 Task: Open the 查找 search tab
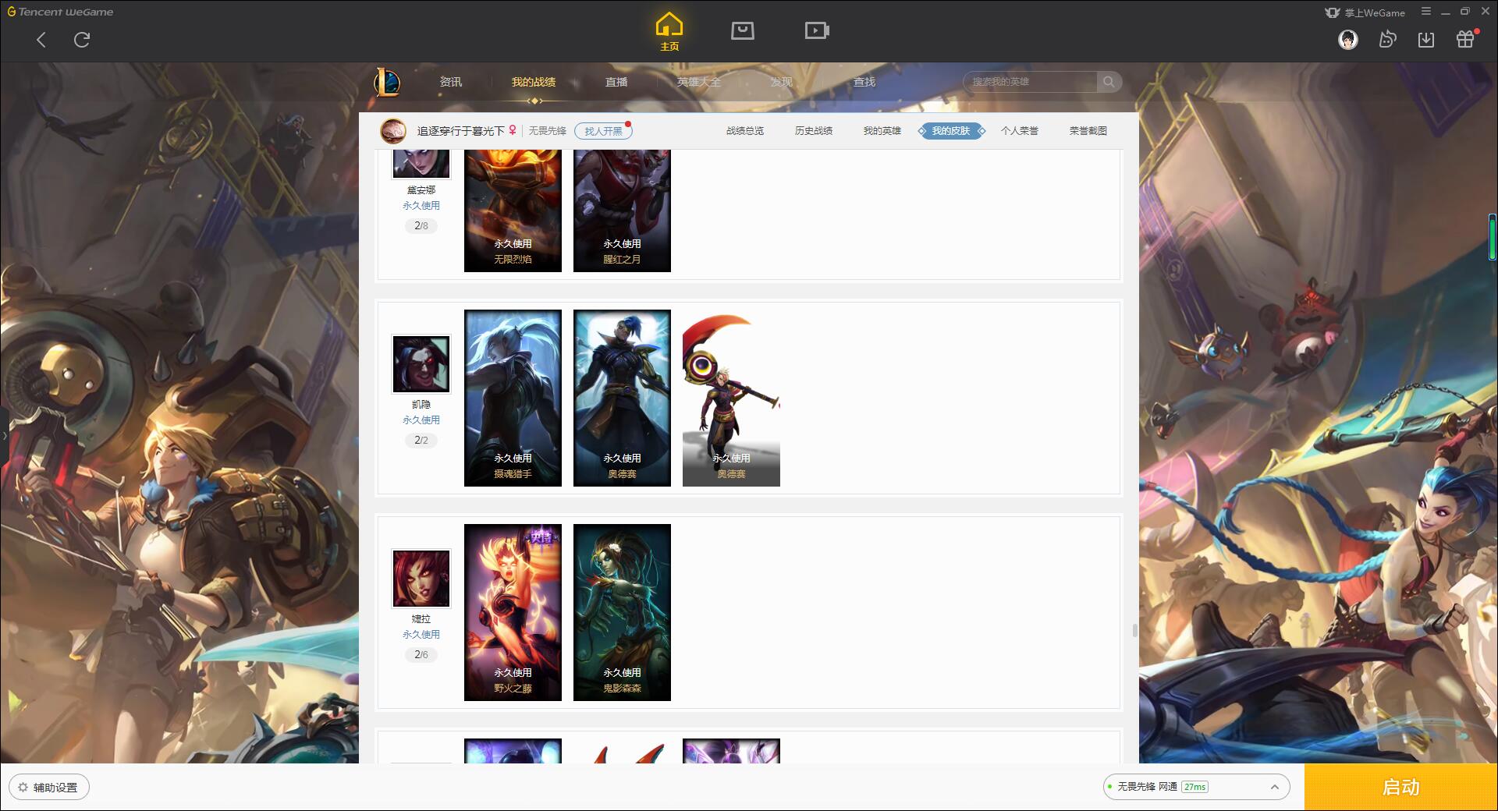pos(864,82)
